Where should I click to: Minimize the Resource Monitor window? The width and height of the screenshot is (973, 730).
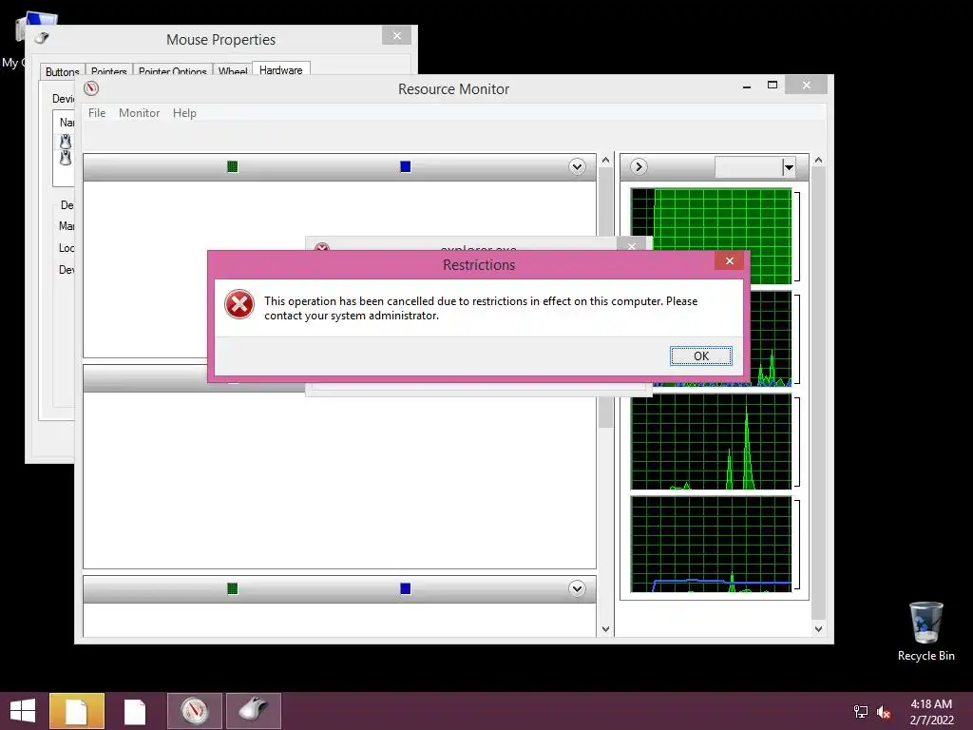(747, 86)
